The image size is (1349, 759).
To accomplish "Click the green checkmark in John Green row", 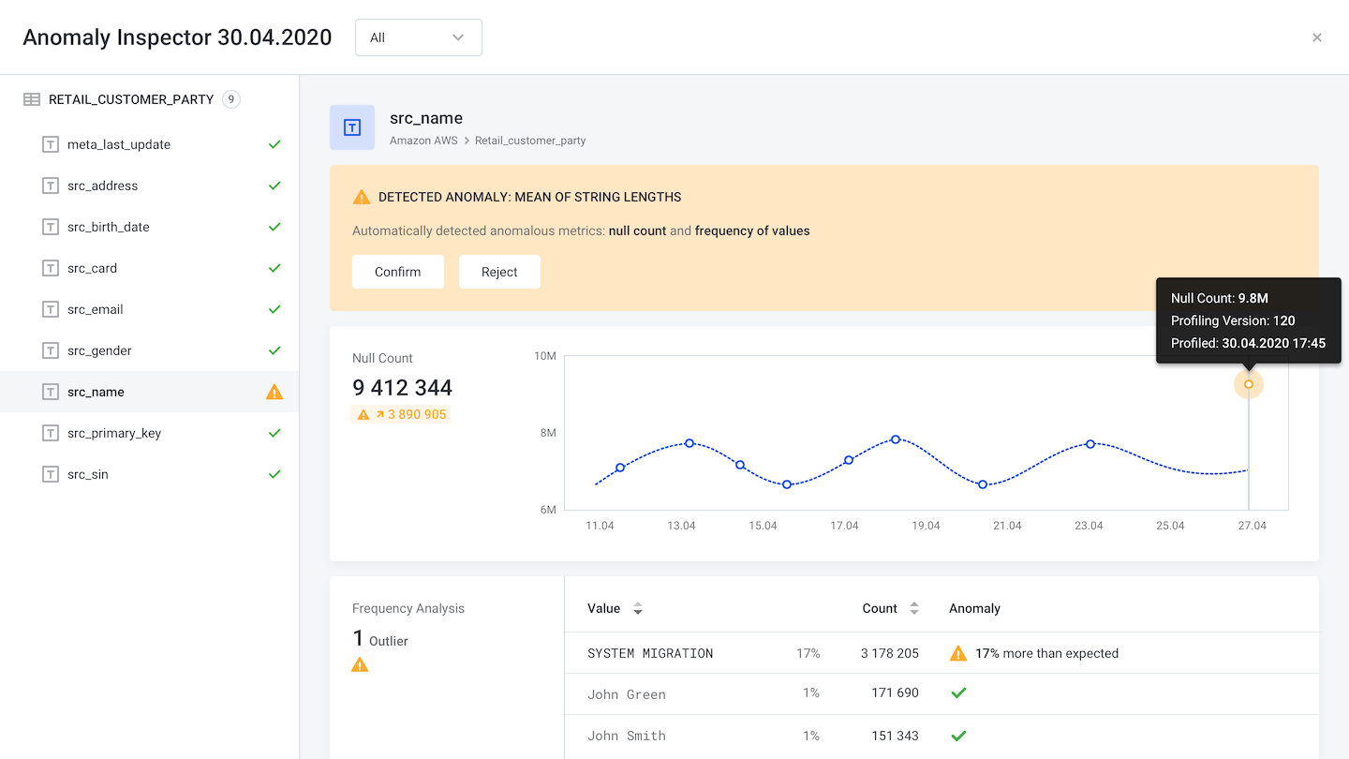I will pos(957,693).
